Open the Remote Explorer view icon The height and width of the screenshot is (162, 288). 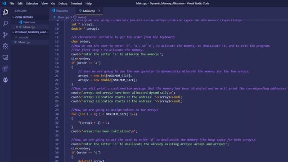[x=5, y=57]
